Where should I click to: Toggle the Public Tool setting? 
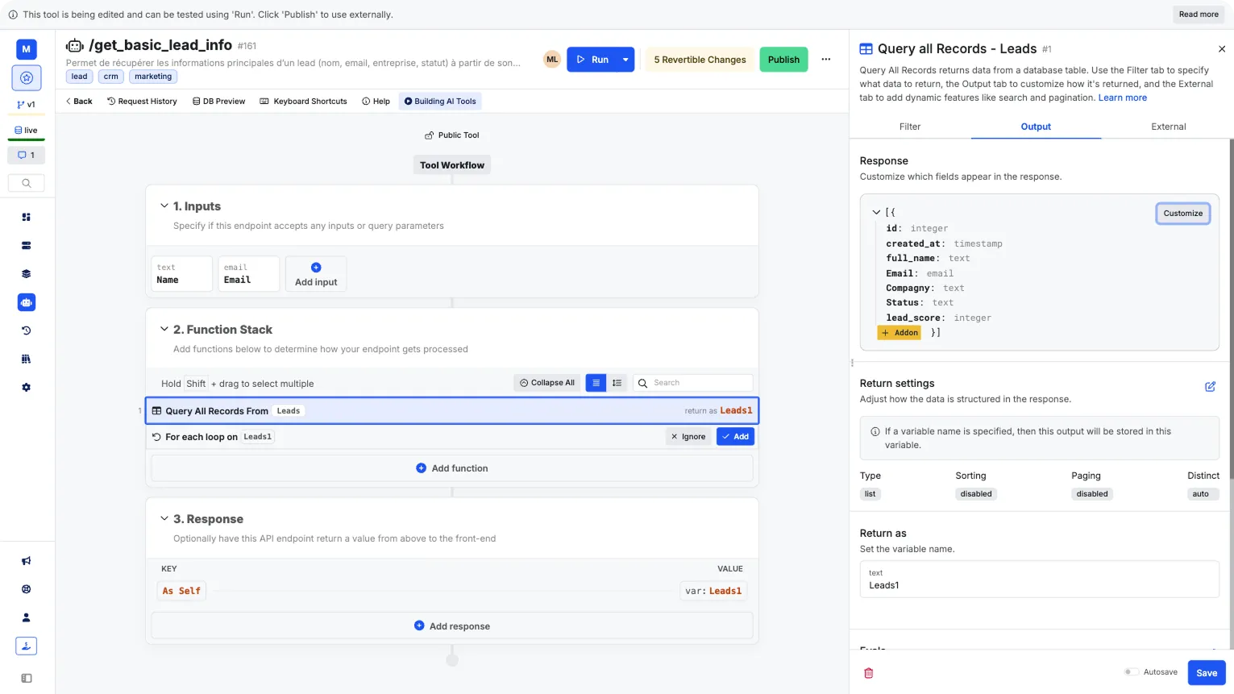coord(452,135)
